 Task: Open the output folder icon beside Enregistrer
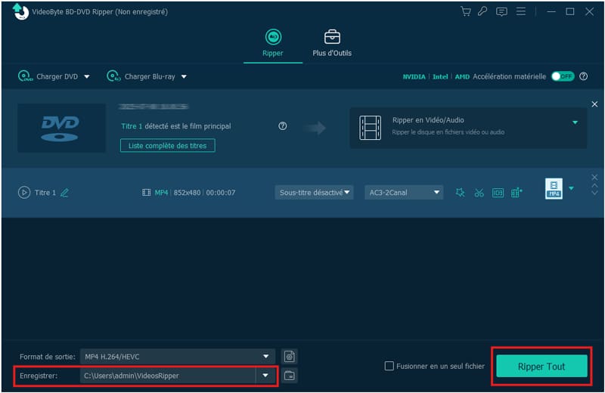[x=289, y=376]
